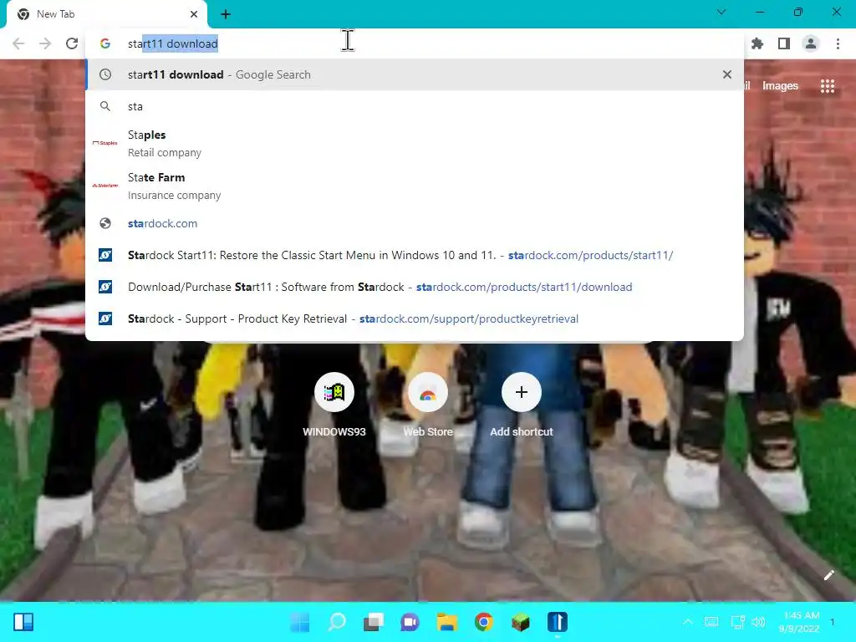Viewport: 856px width, 642px height.
Task: Open Task View on the taskbar
Action: point(374,622)
